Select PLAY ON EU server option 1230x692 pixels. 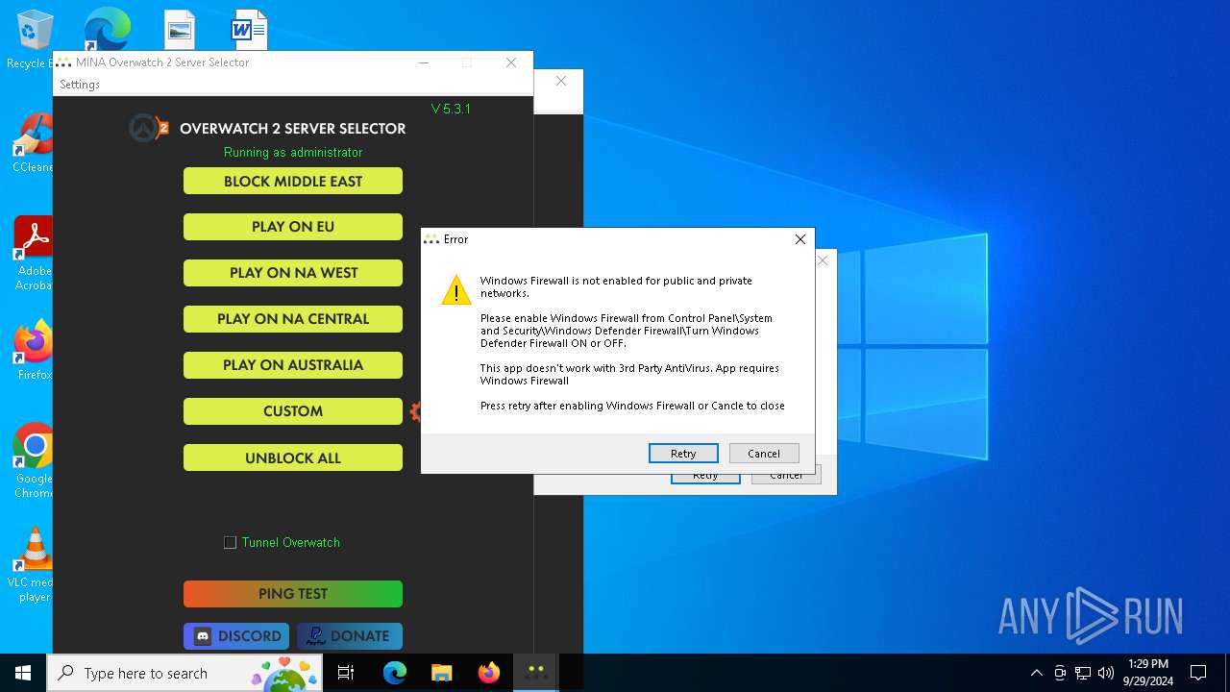[293, 227]
